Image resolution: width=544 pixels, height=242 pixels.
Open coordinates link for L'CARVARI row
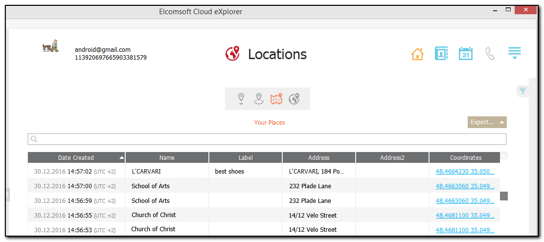(465, 172)
